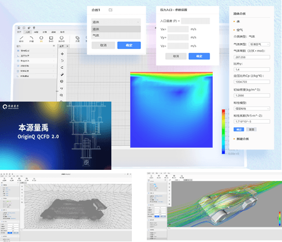Click 新建介质 to add a medium
Viewport: 282px width, 242px height.
tap(243, 139)
